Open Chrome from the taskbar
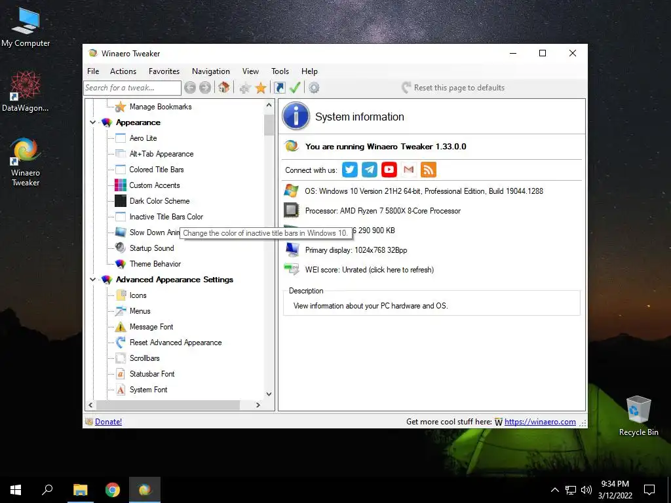This screenshot has height=503, width=671. 113,490
